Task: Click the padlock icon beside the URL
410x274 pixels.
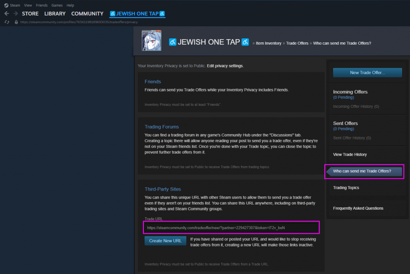Action: coord(16,22)
